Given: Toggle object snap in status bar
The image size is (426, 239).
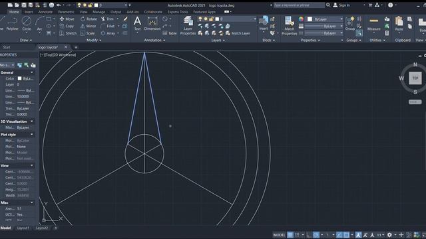Looking at the screenshot, I should click(346, 234).
